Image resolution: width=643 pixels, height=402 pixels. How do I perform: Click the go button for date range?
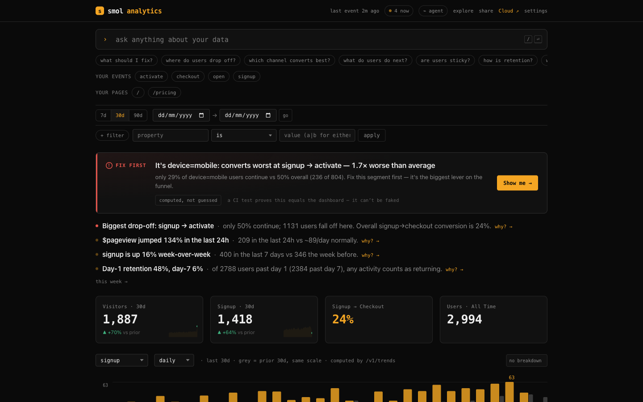pyautogui.click(x=285, y=115)
